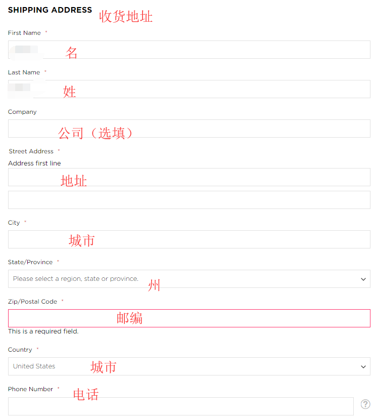Open the State/Province region dropdown
The width and height of the screenshot is (372, 419).
pyautogui.click(x=189, y=279)
